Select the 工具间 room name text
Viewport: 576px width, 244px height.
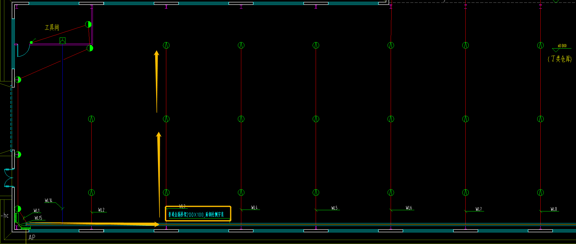coord(52,28)
